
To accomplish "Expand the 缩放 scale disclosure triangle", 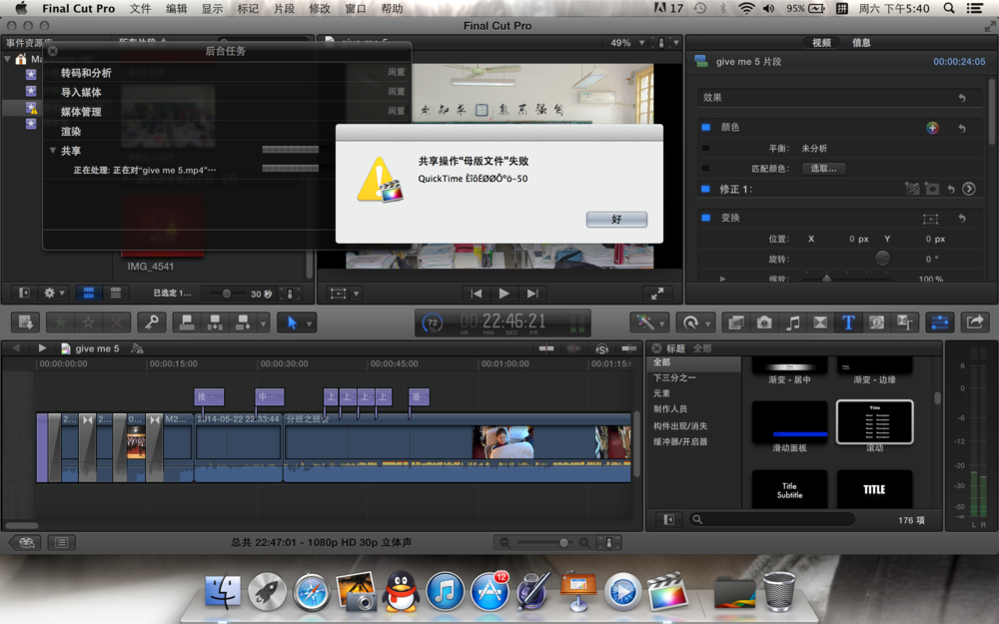I will 722,279.
